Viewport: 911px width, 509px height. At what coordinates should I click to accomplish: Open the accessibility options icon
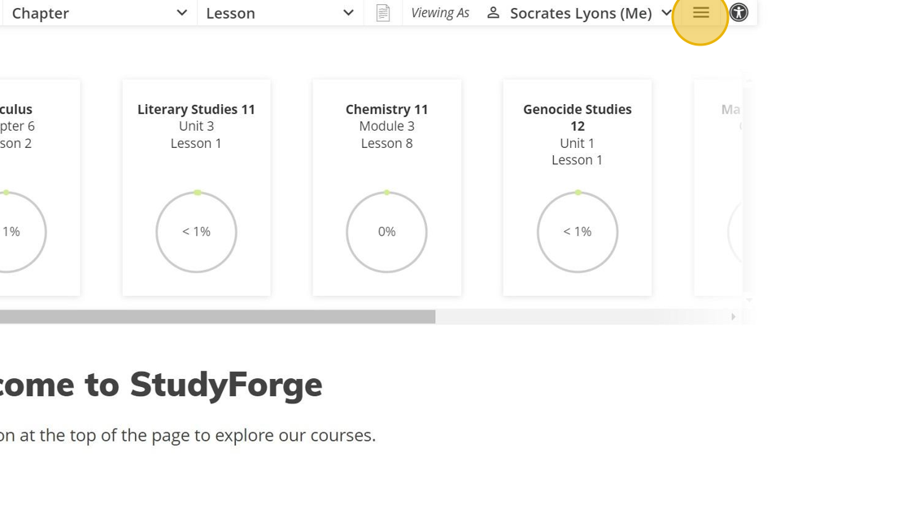[x=739, y=12]
